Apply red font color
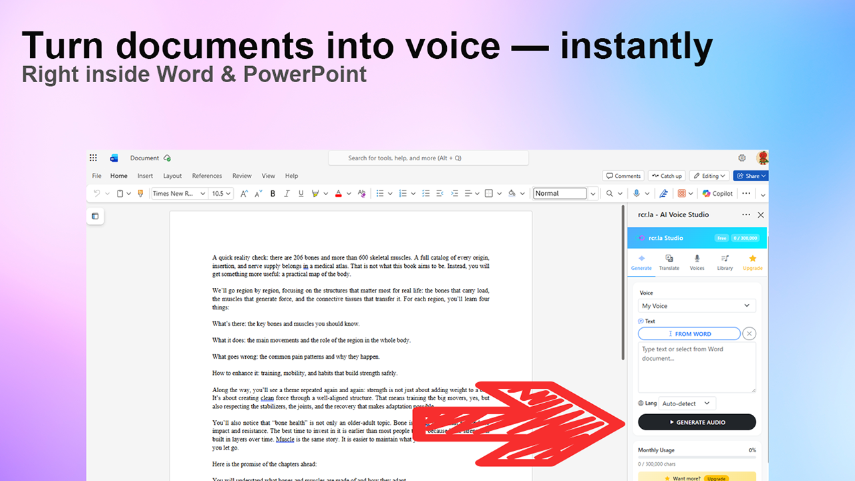This screenshot has height=481, width=855. (x=339, y=194)
